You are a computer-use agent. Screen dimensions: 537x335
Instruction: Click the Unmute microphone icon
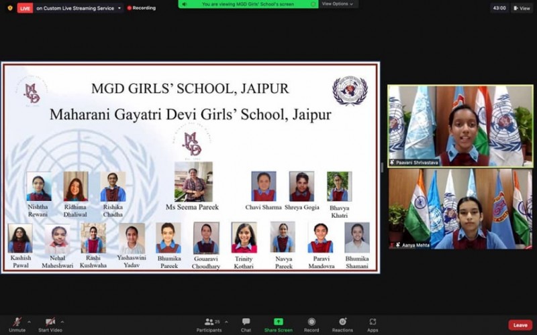pos(17,322)
